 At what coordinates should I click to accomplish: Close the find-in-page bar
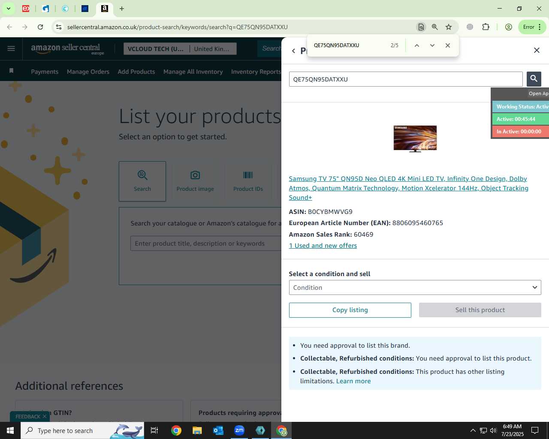447,45
